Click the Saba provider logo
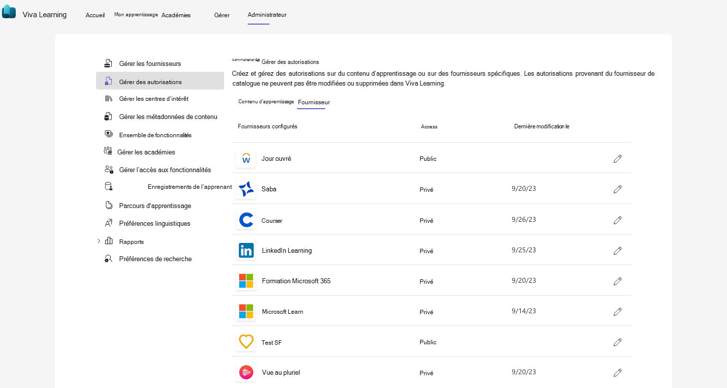 pos(246,189)
